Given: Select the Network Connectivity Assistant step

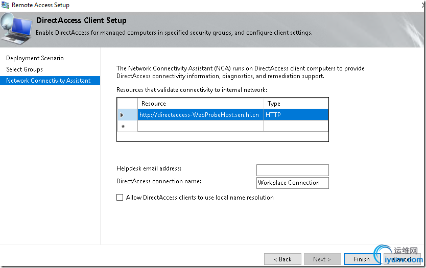Looking at the screenshot, I should [x=49, y=81].
